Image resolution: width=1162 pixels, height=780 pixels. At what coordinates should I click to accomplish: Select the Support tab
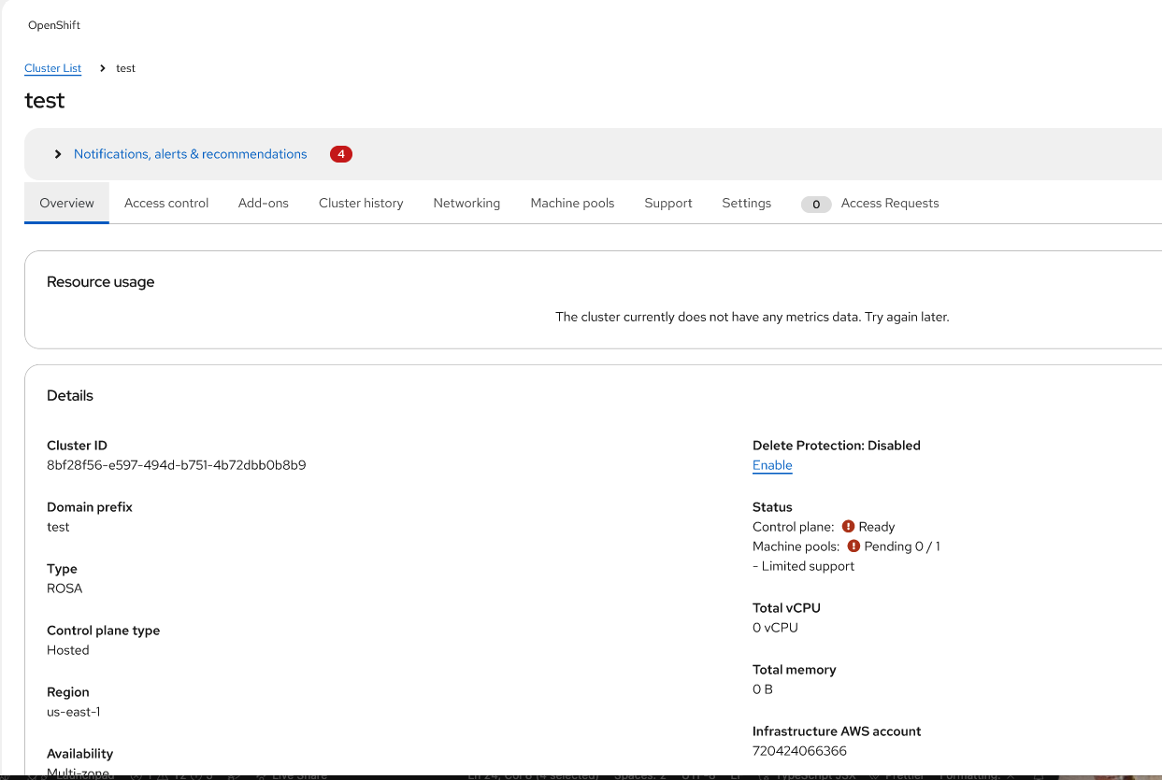click(x=668, y=203)
